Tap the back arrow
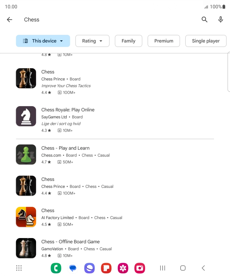The image size is (230, 276). (9, 19)
